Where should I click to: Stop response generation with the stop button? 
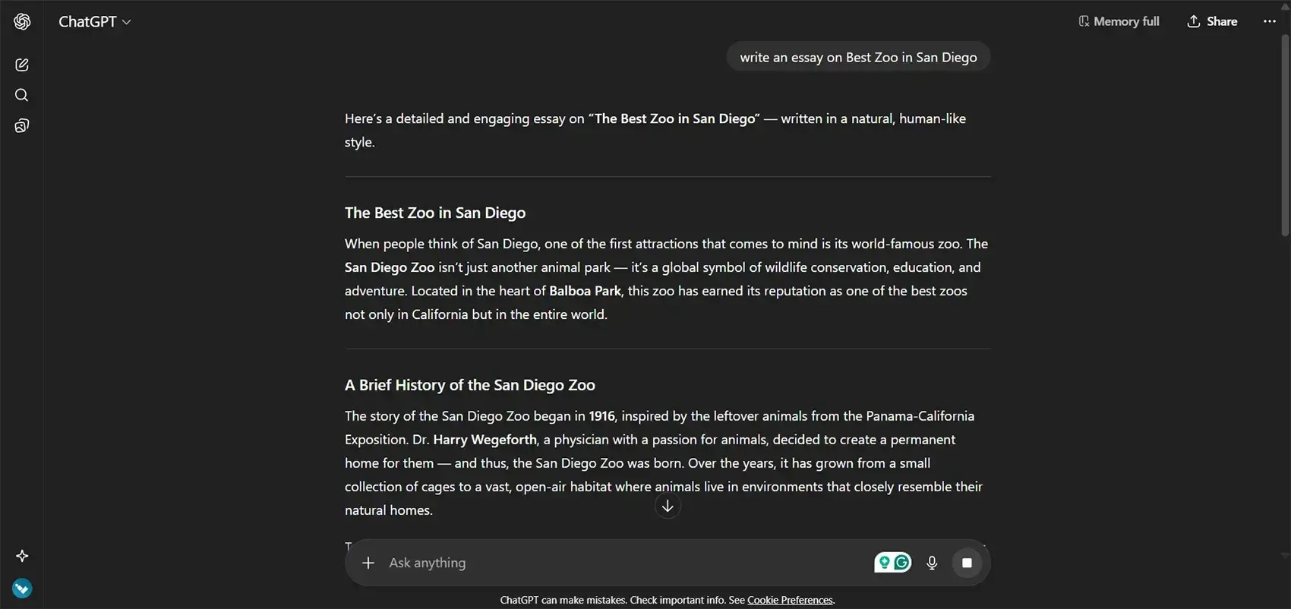click(967, 563)
